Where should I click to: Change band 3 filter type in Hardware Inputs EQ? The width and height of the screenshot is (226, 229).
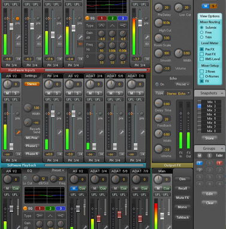pos(123,26)
